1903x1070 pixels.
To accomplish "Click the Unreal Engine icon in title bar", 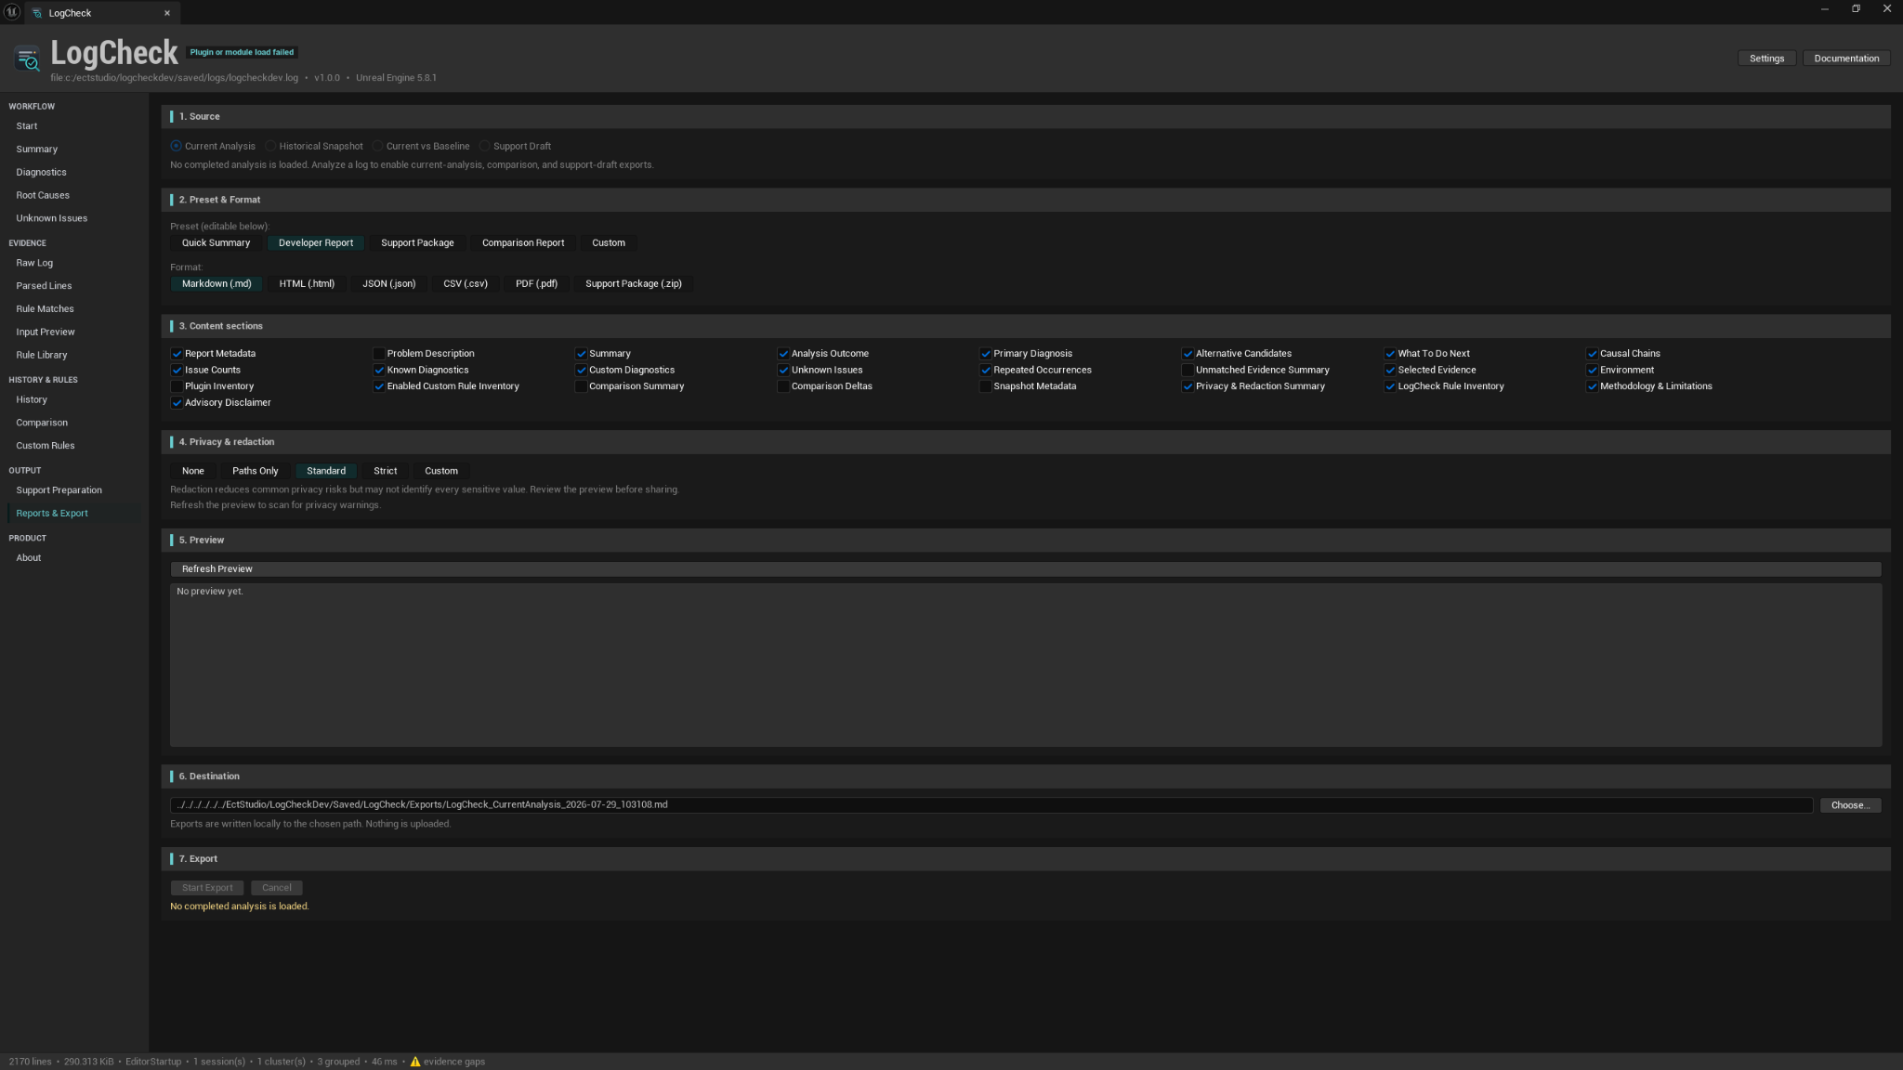I will (12, 11).
